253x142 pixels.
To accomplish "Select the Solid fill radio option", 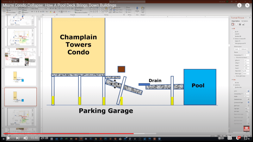I will (234, 34).
